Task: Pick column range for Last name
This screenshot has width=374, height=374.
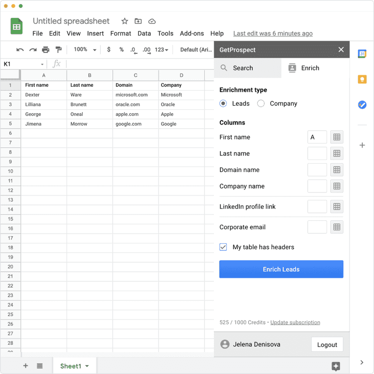Action: 337,154
